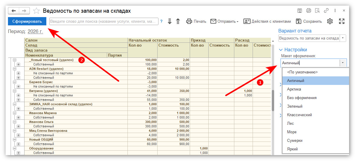Focus the search input field
This screenshot has height=161, width=355.
(104, 21)
